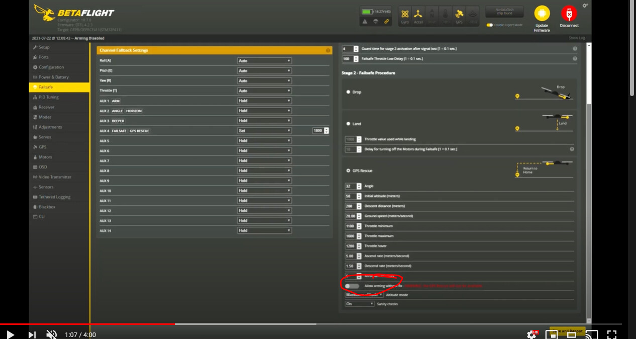636x339 pixels.
Task: Toggle Allow arming without fix switch
Action: [x=352, y=286]
